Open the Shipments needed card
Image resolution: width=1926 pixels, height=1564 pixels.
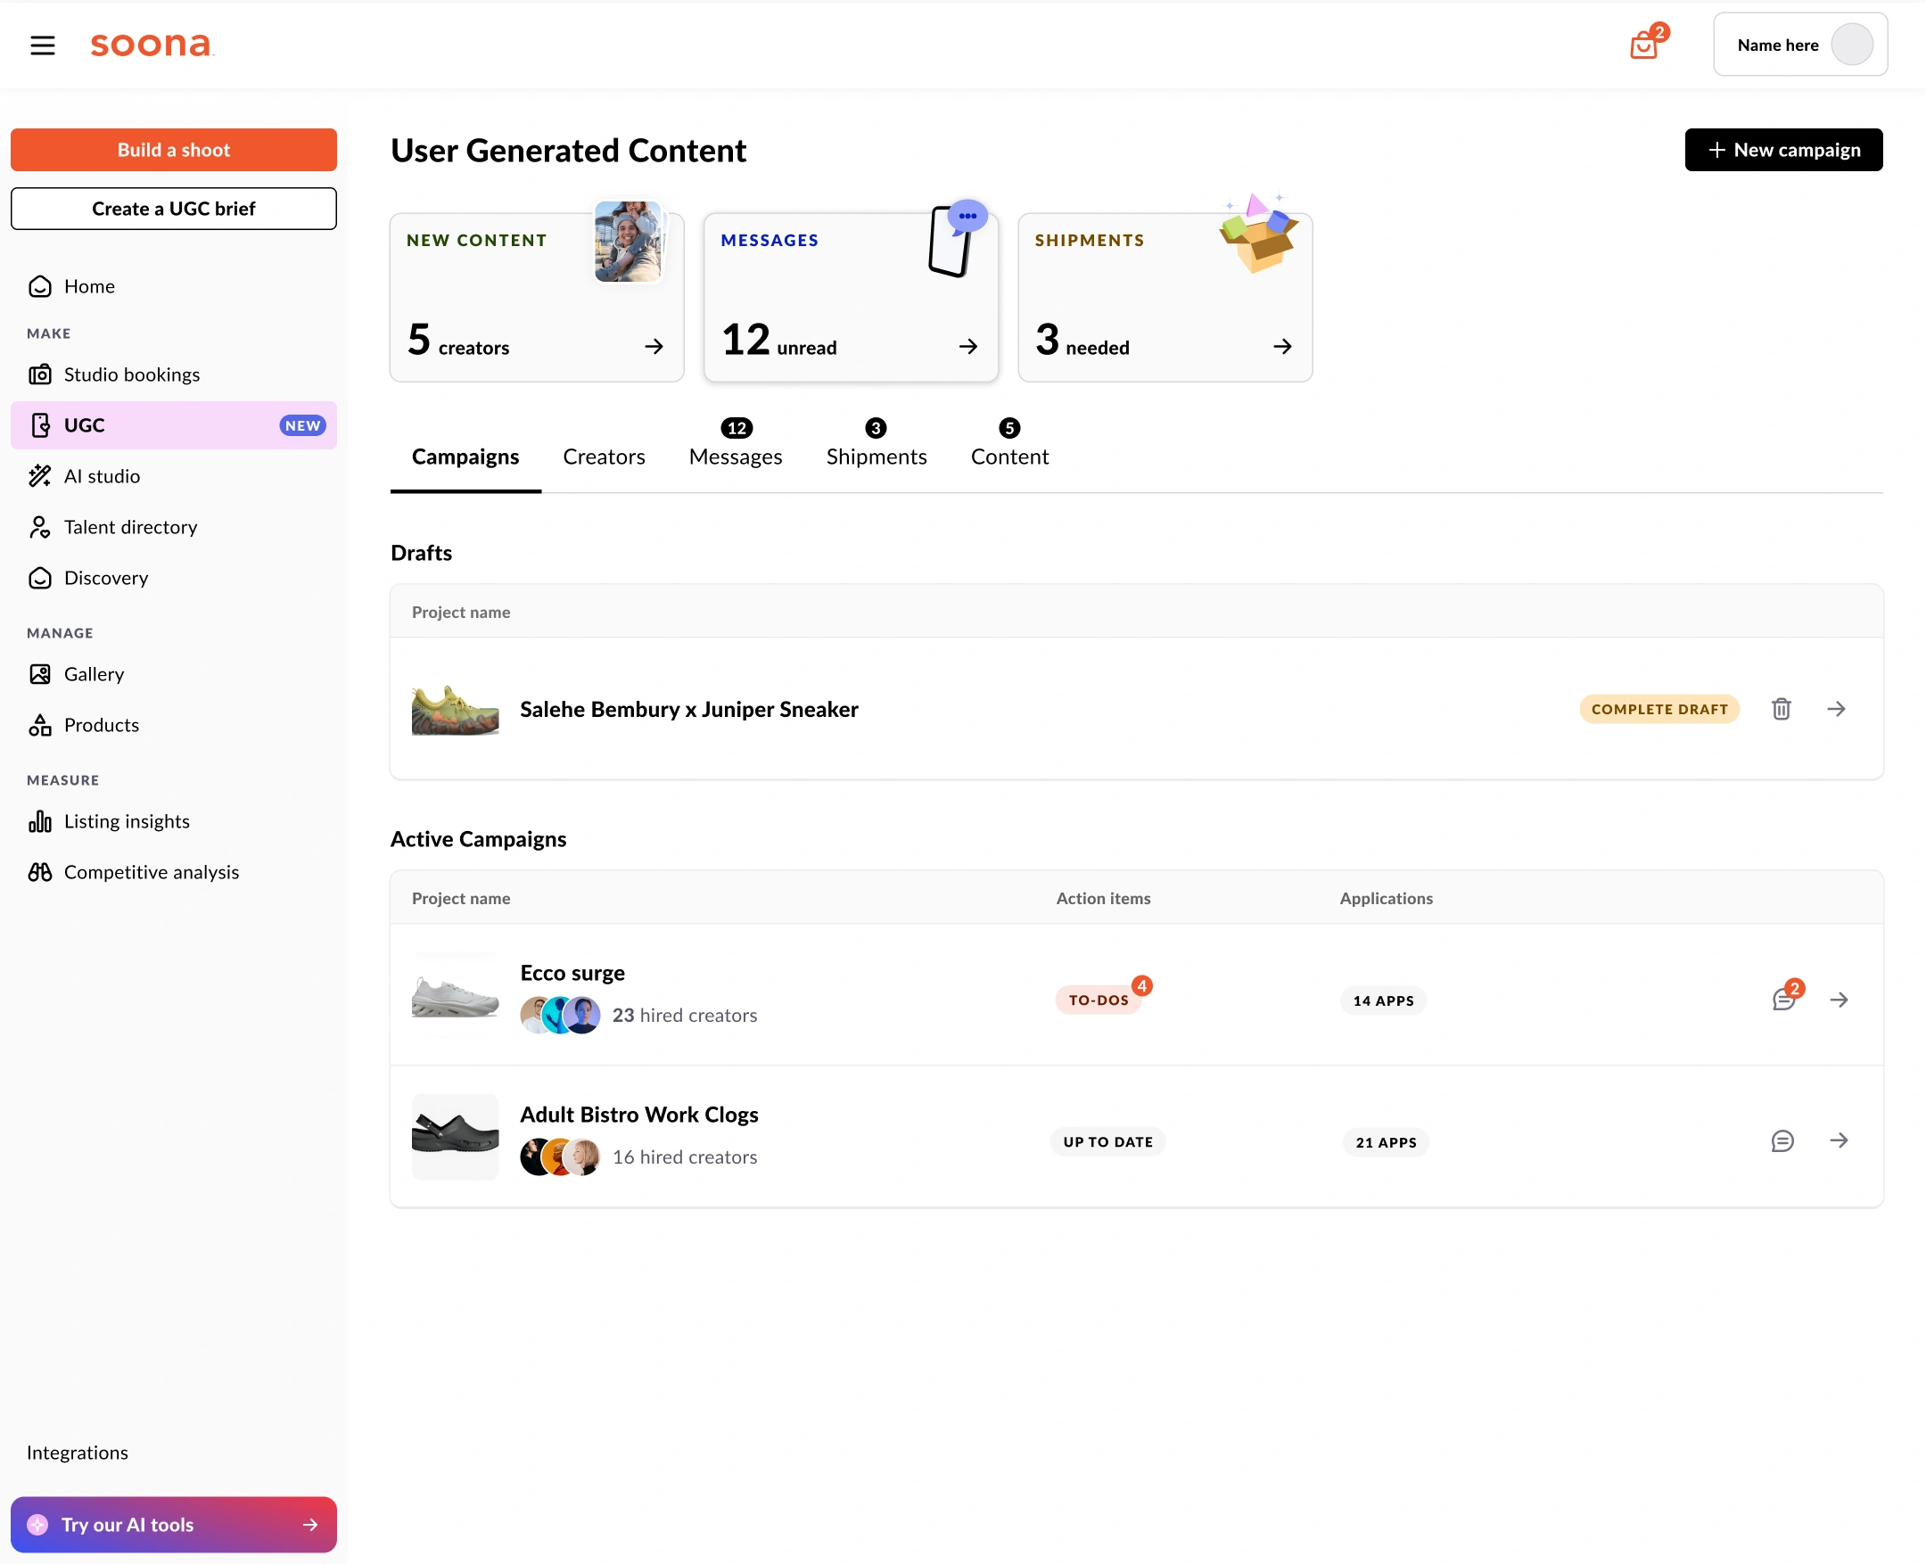click(x=1164, y=298)
